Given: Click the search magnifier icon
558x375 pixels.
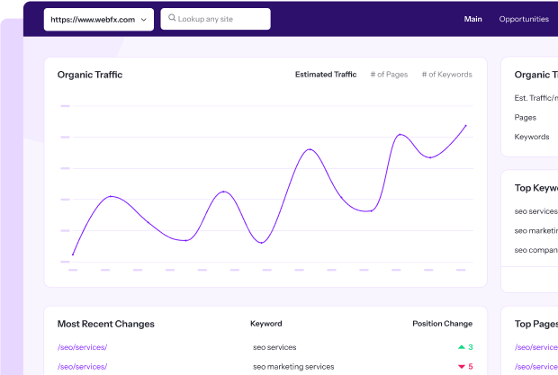Looking at the screenshot, I should 172,18.
